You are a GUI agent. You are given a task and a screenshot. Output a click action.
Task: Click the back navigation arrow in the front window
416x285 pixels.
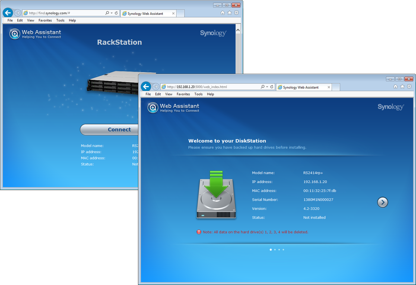[x=146, y=87]
